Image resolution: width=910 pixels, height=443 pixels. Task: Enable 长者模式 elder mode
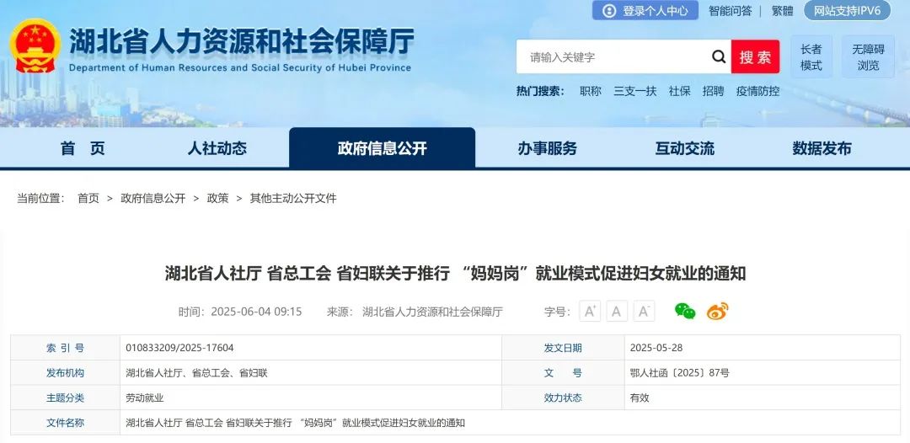pos(811,56)
